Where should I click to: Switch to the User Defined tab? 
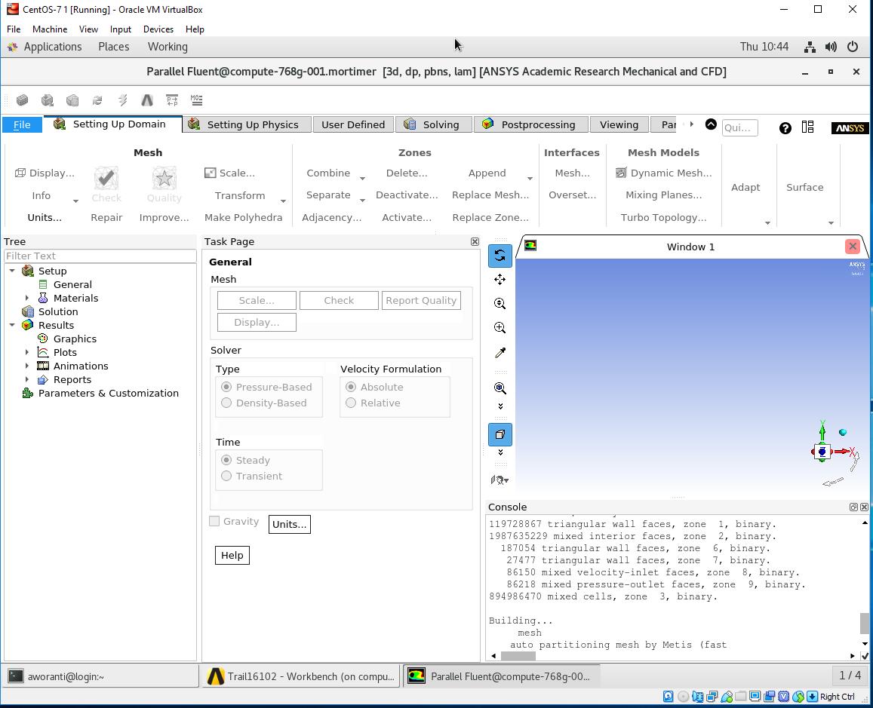click(353, 124)
